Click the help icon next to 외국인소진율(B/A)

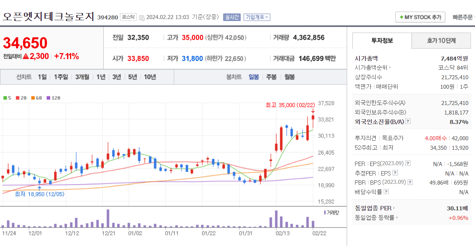coord(408,122)
